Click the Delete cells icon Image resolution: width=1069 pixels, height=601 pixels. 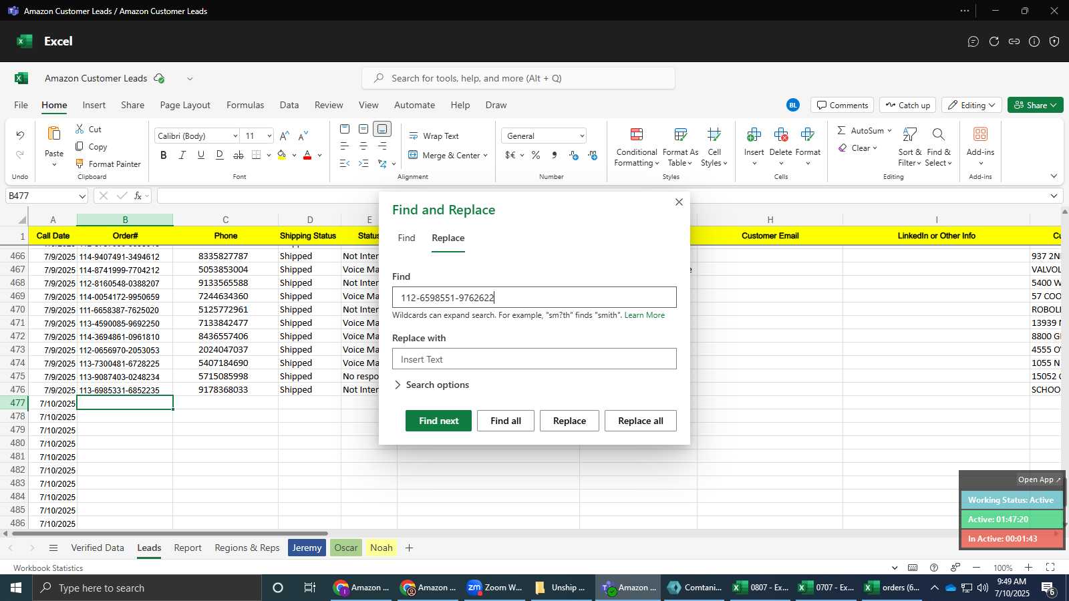(x=780, y=136)
